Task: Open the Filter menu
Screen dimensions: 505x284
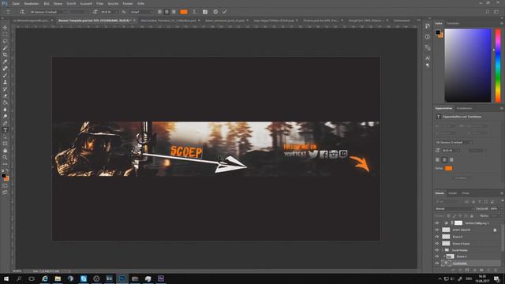Action: click(100, 3)
